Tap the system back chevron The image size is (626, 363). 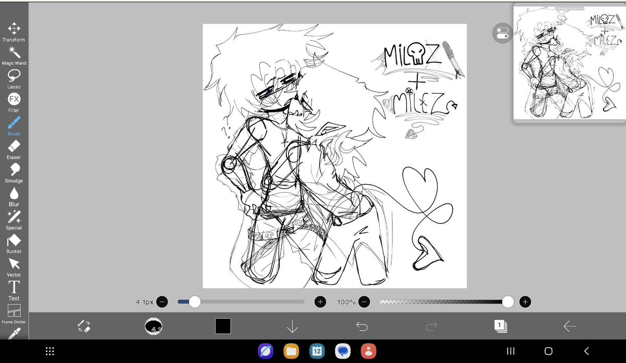point(586,351)
